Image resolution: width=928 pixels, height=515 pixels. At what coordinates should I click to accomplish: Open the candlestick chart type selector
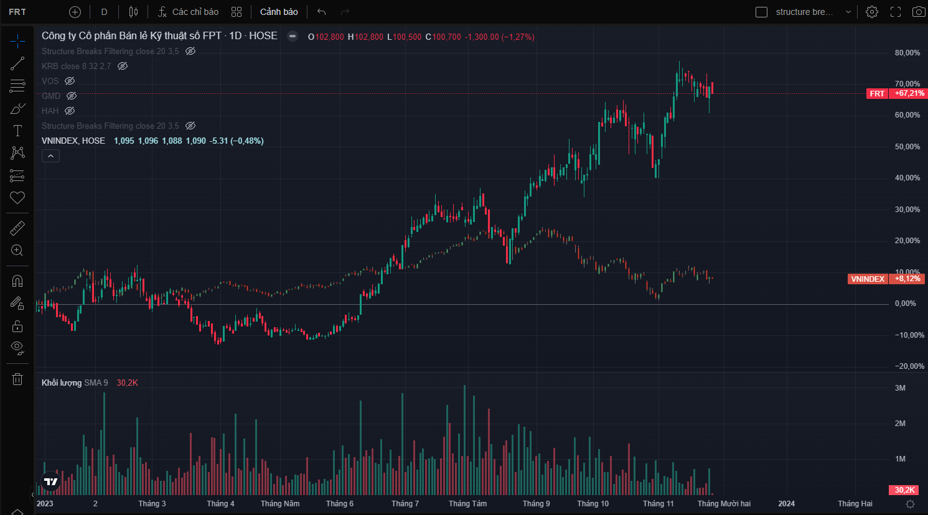coord(133,12)
